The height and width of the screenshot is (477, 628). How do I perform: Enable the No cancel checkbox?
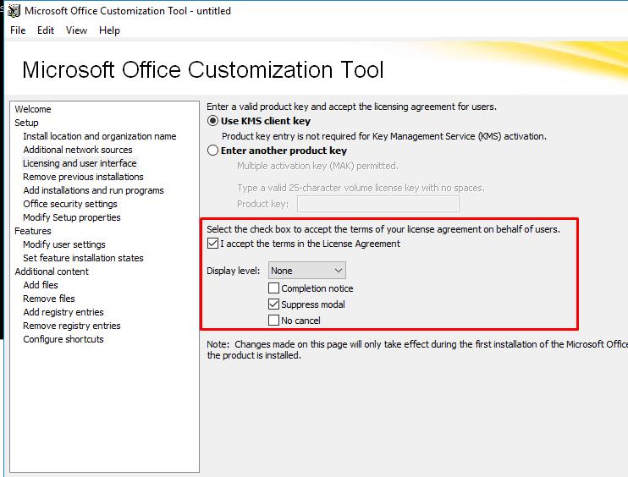click(x=273, y=321)
